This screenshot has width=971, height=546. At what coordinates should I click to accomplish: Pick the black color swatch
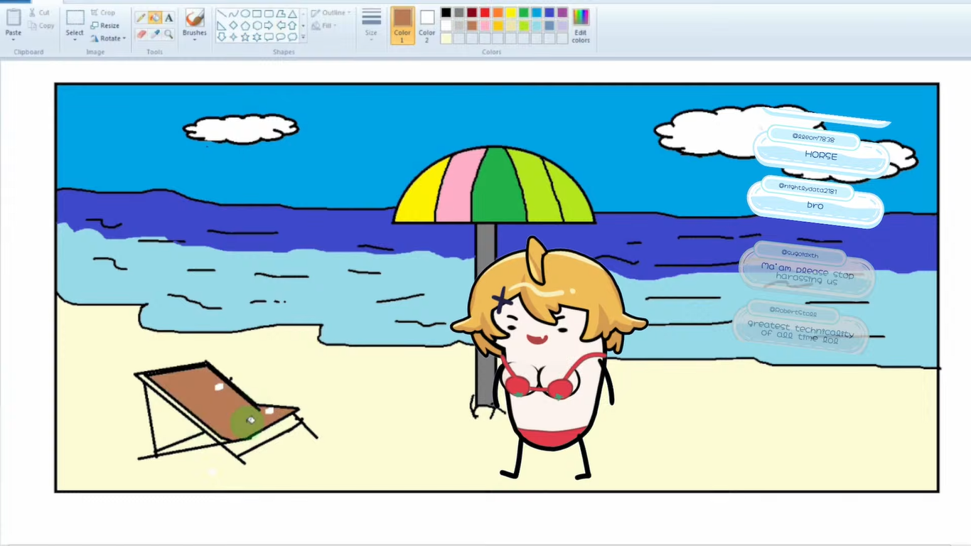(x=446, y=13)
